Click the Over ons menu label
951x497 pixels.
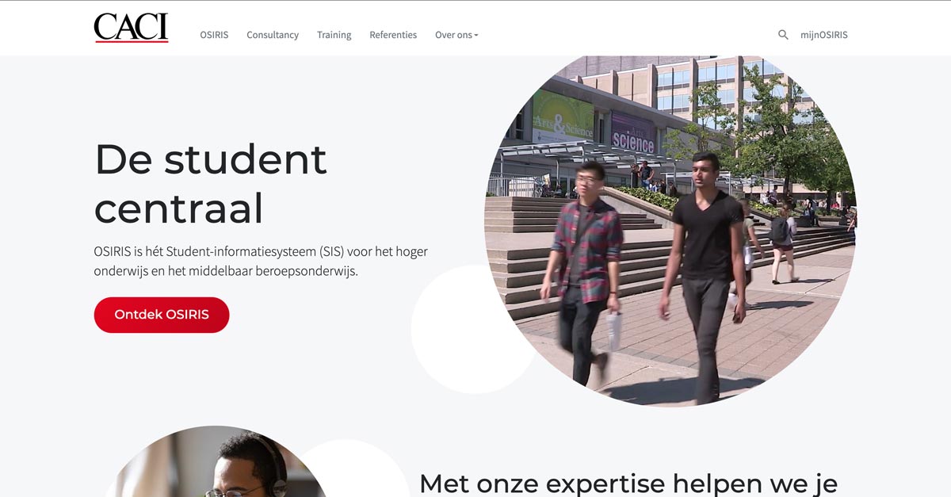coord(453,35)
